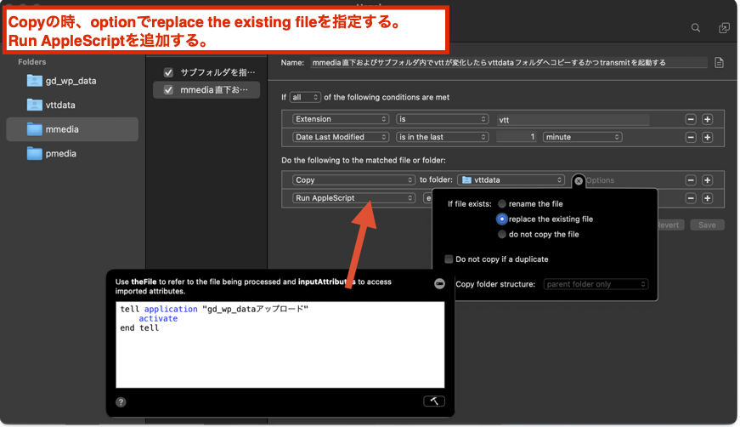Viewport: 740px width, 427px height.
Task: Collapse the AppleScript editor popover
Action: point(439,284)
